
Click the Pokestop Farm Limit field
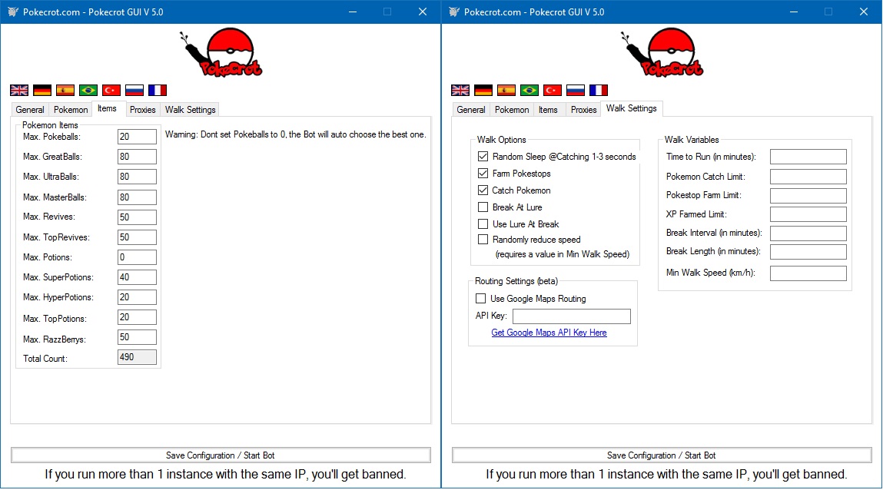point(808,195)
